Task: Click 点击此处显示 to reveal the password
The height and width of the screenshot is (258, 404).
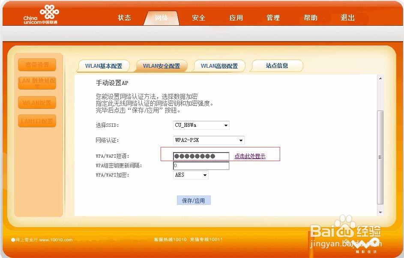Action: click(x=250, y=156)
